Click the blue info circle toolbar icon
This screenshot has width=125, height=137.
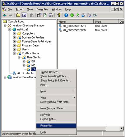(66, 15)
